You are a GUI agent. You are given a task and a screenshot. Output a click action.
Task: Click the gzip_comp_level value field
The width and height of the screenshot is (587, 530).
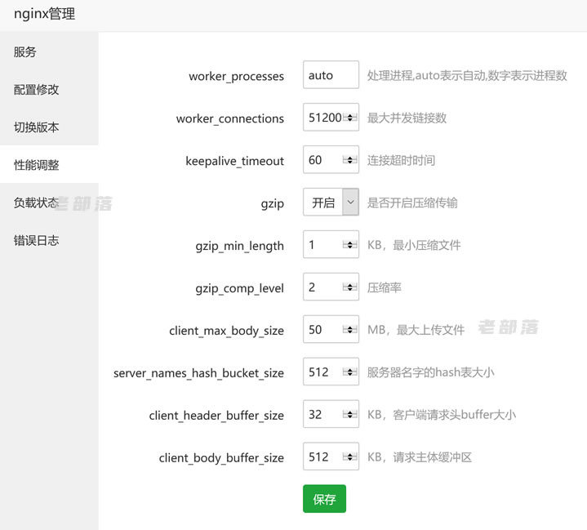click(331, 287)
